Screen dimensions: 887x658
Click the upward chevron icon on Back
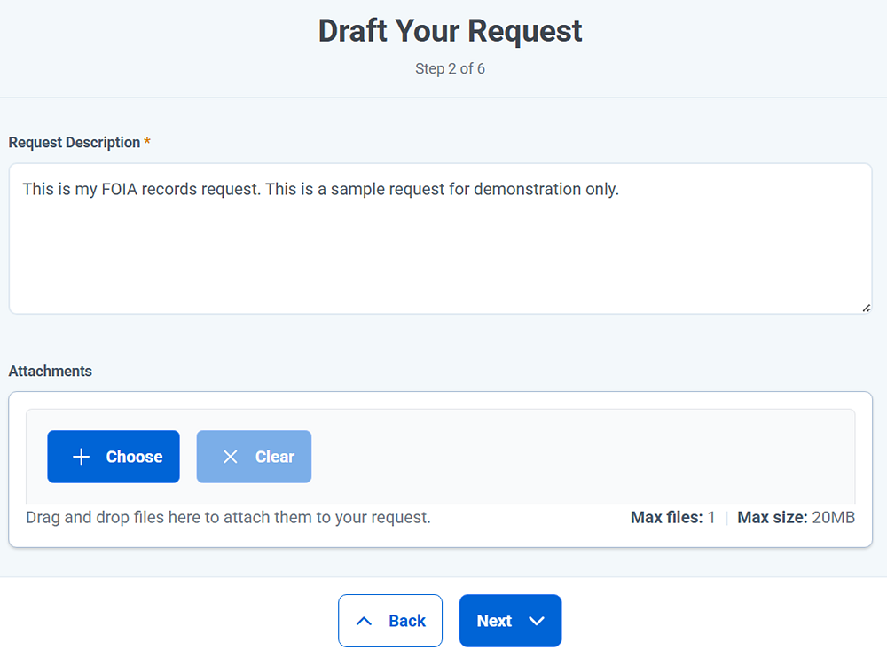click(x=364, y=621)
